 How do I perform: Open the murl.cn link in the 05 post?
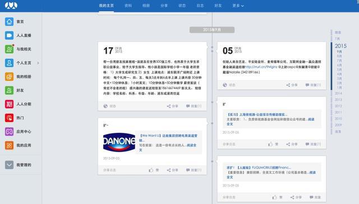261,67
